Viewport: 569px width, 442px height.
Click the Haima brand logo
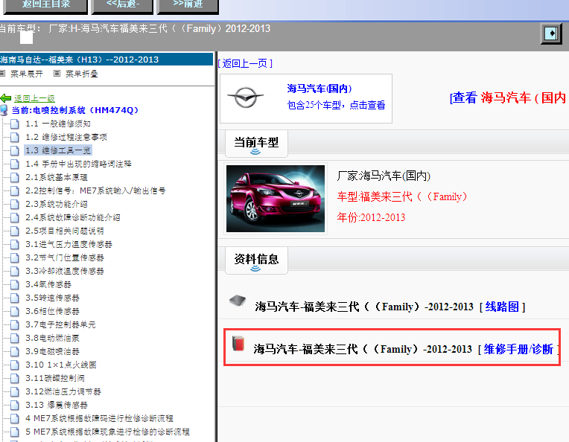[246, 98]
